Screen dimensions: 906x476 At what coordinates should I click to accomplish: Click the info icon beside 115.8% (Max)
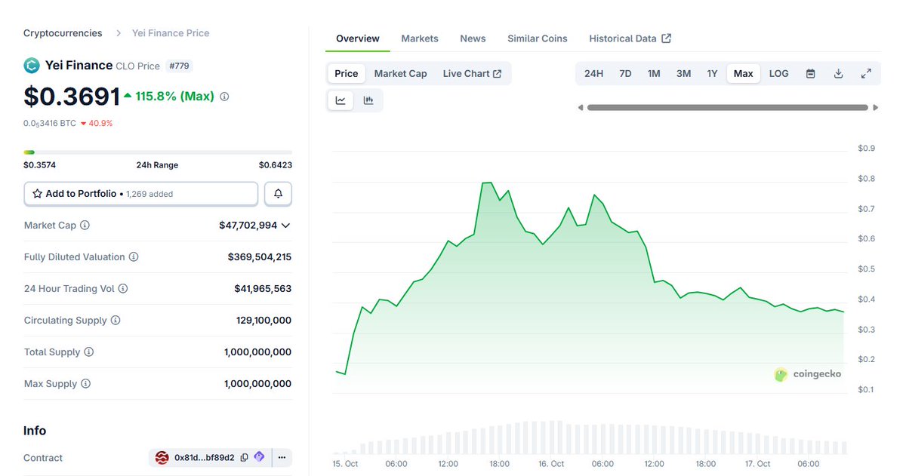coord(224,97)
